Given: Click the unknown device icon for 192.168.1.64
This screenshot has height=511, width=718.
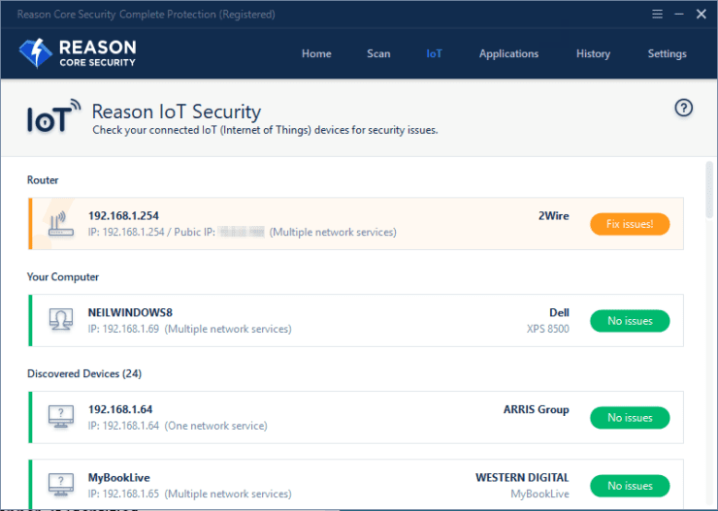Looking at the screenshot, I should coord(61,417).
